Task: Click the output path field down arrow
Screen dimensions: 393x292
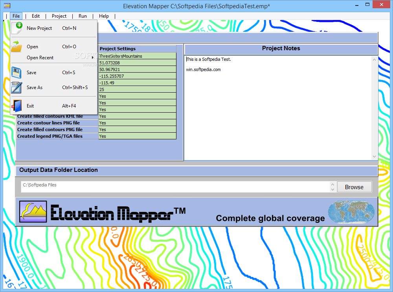Action: (x=332, y=190)
